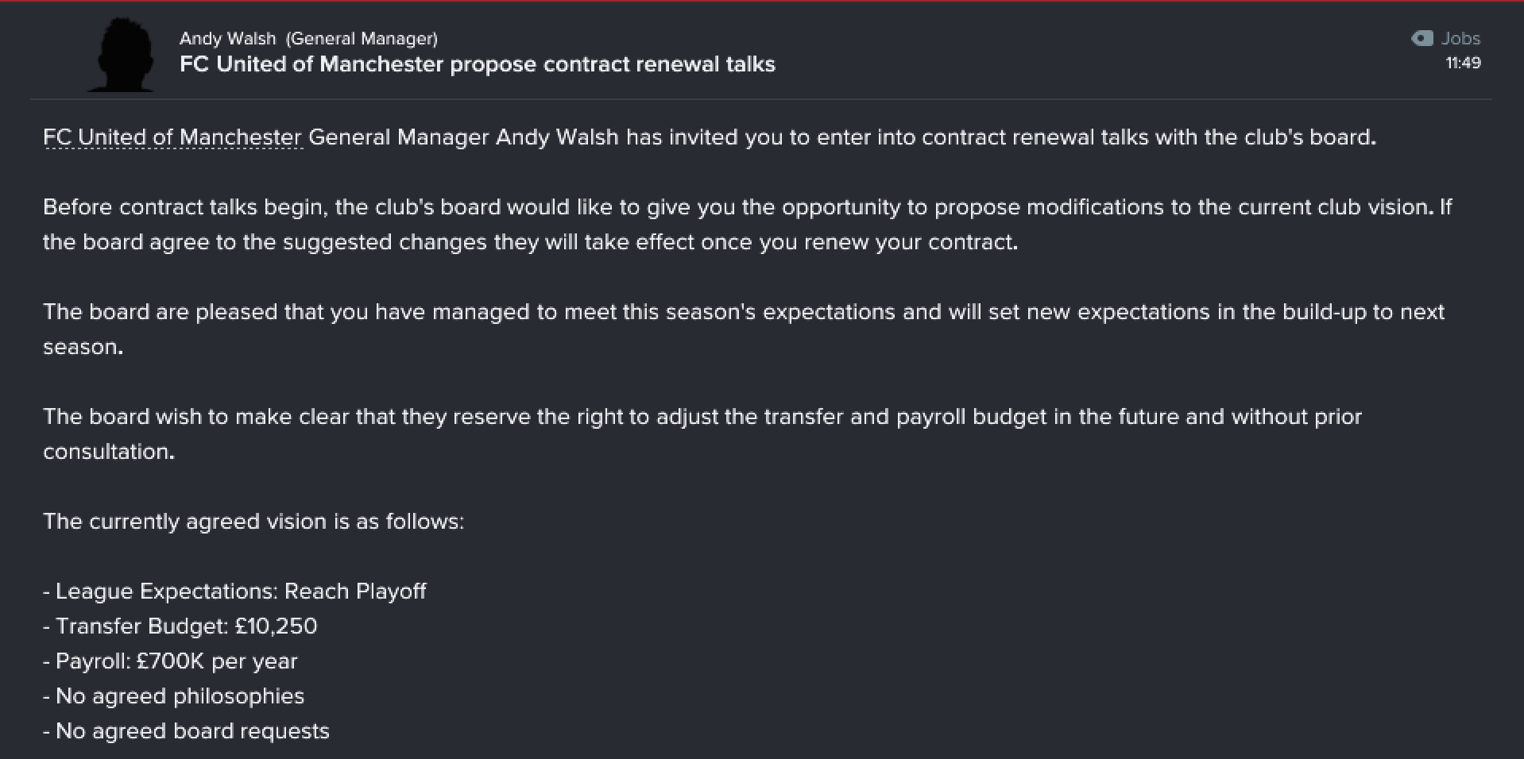Click "The currently agreed vision is as follows" text
Viewport: 1524px width, 759px height.
pyautogui.click(x=253, y=522)
